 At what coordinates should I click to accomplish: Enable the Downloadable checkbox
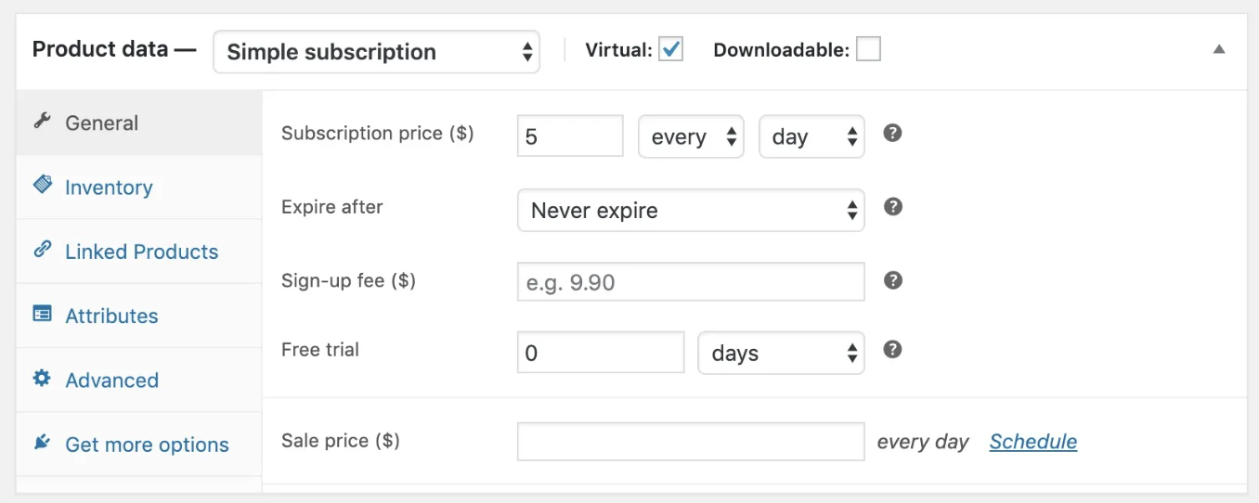click(x=868, y=50)
